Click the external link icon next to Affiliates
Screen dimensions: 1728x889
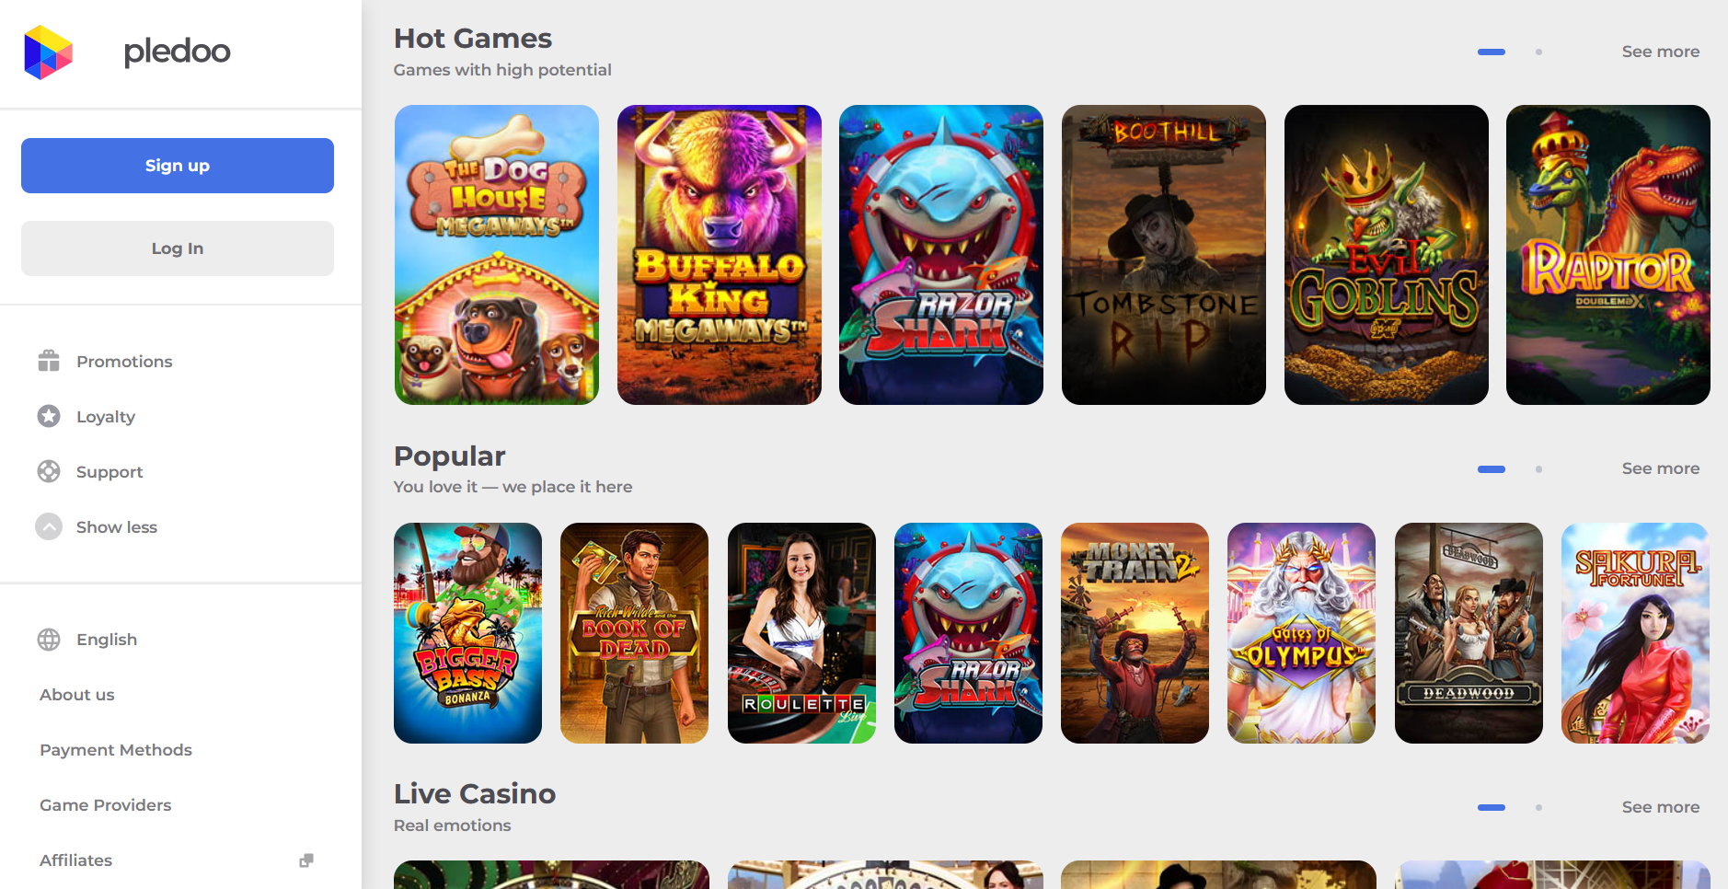click(306, 860)
